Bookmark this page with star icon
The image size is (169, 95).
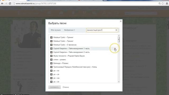pos(163,3)
